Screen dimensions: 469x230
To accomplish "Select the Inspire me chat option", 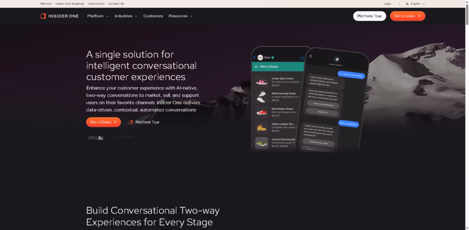I will pyautogui.click(x=322, y=113).
